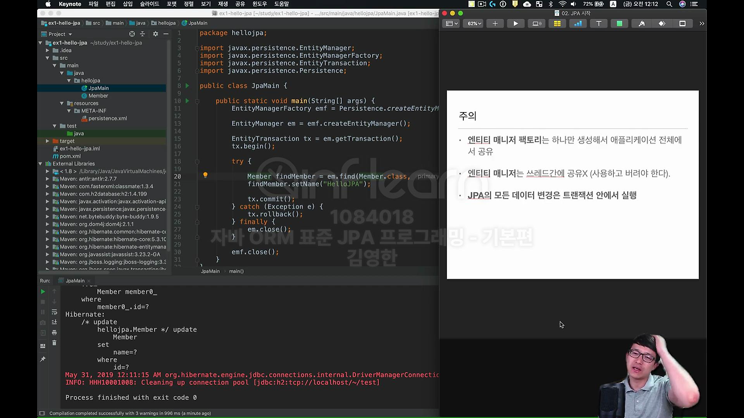Hide the Project panel with minus icon
Image resolution: width=744 pixels, height=418 pixels.
tap(166, 34)
